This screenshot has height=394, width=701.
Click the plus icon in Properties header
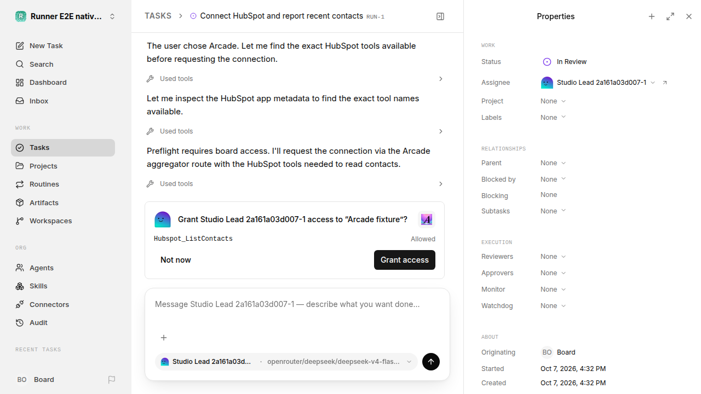652,16
